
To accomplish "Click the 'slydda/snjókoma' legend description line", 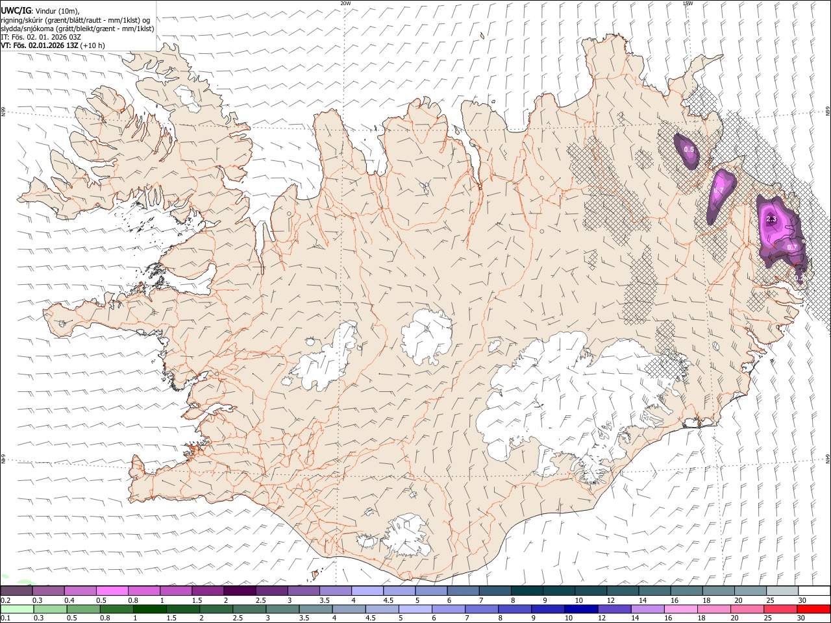I will (77, 29).
